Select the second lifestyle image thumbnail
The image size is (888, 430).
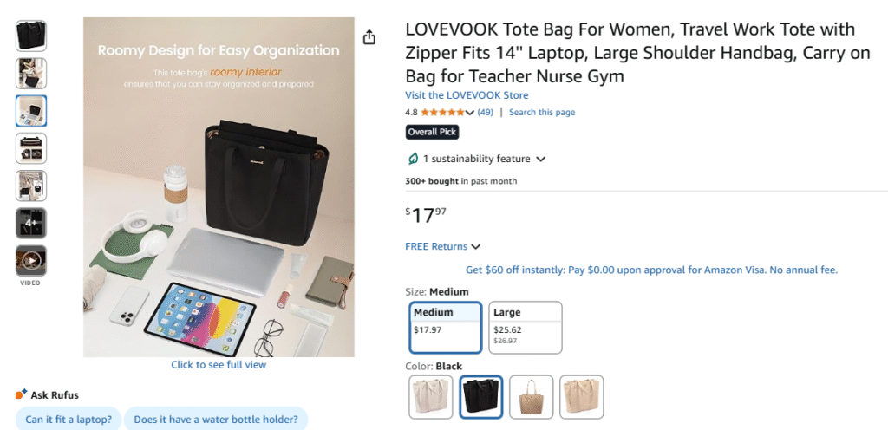click(31, 73)
